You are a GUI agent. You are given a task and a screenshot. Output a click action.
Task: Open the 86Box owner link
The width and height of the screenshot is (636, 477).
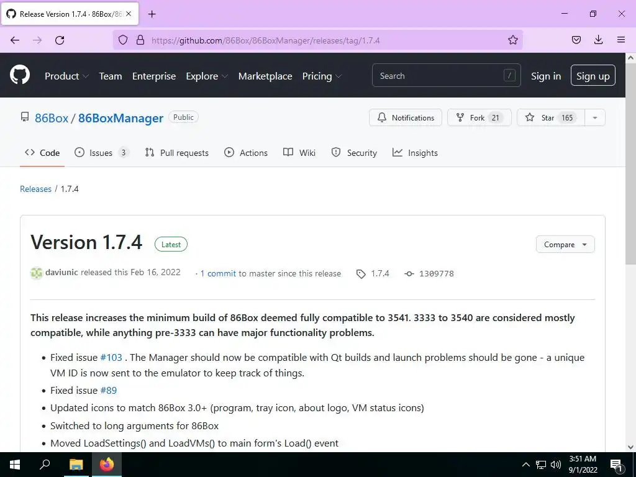pos(52,118)
